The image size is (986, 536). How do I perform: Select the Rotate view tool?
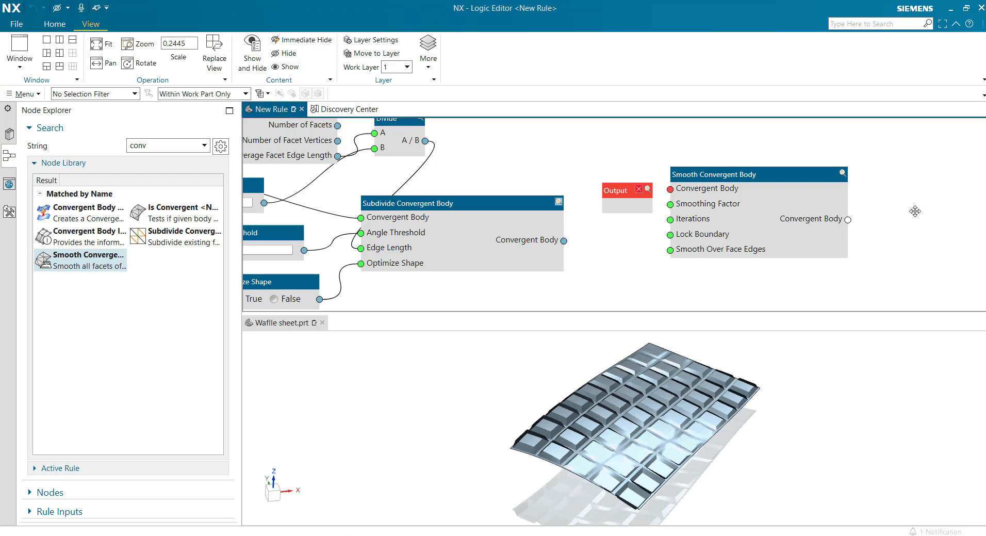[x=139, y=63]
